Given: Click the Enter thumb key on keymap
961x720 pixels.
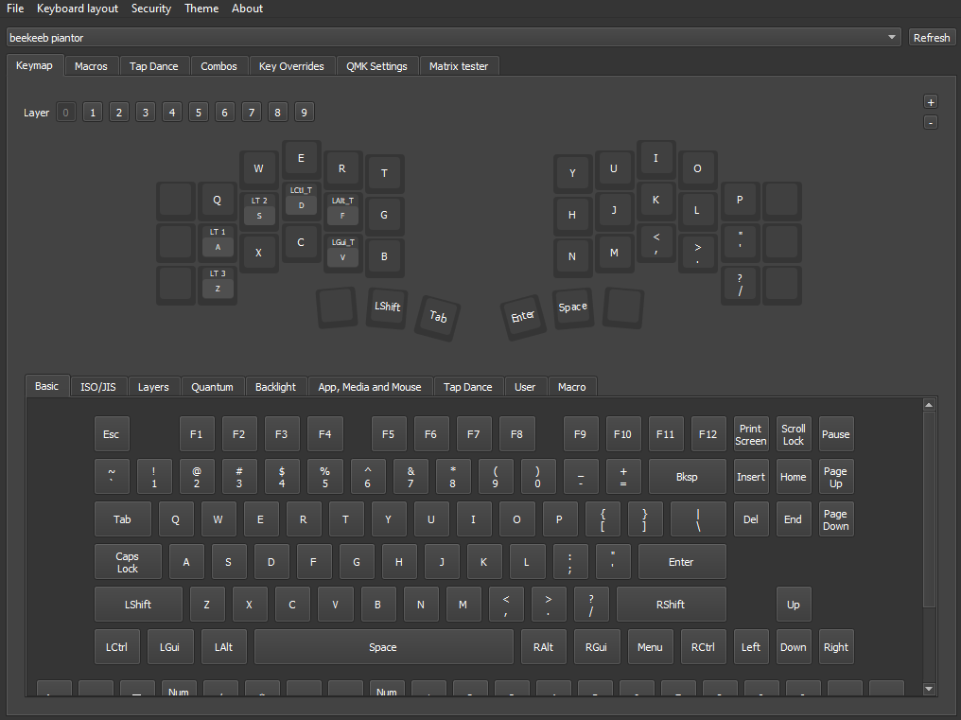Looking at the screenshot, I should point(523,316).
